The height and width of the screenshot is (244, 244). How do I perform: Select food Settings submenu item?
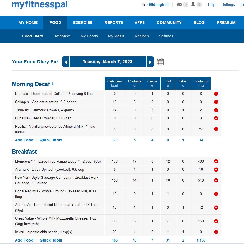tap(166, 36)
